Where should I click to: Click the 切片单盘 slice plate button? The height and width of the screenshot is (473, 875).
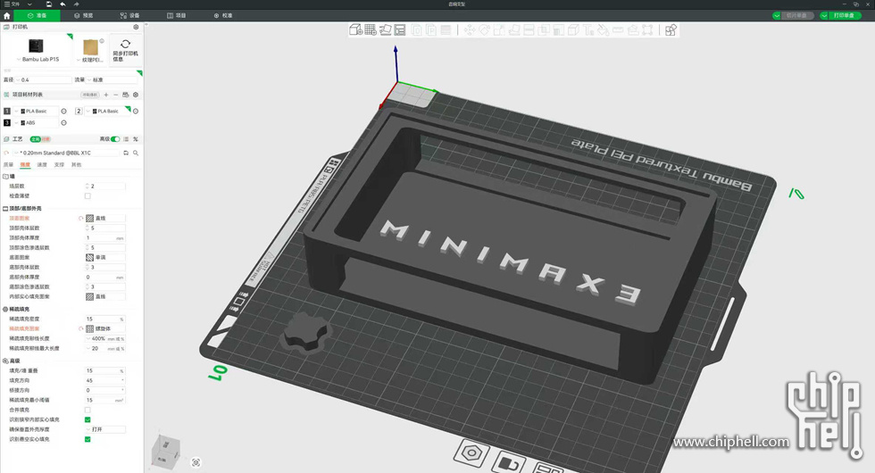tap(796, 16)
